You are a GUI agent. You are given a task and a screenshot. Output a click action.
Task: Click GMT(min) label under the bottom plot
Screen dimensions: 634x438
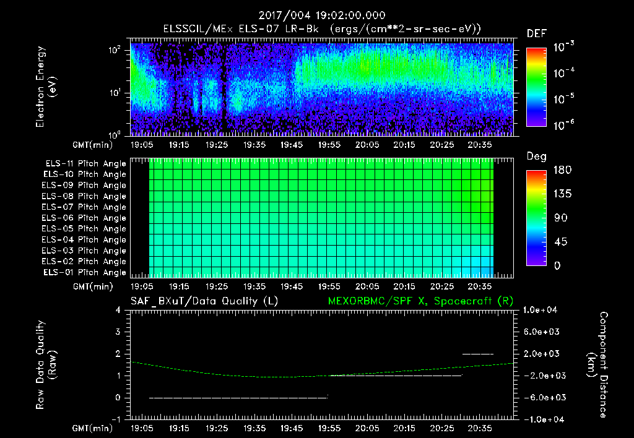93,428
